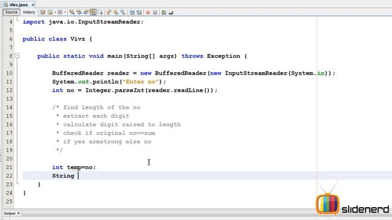Screen dimensions: 392x220
Task: Switch to History view
Action: [29, 12]
